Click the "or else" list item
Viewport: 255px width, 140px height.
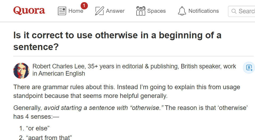pos(38,128)
